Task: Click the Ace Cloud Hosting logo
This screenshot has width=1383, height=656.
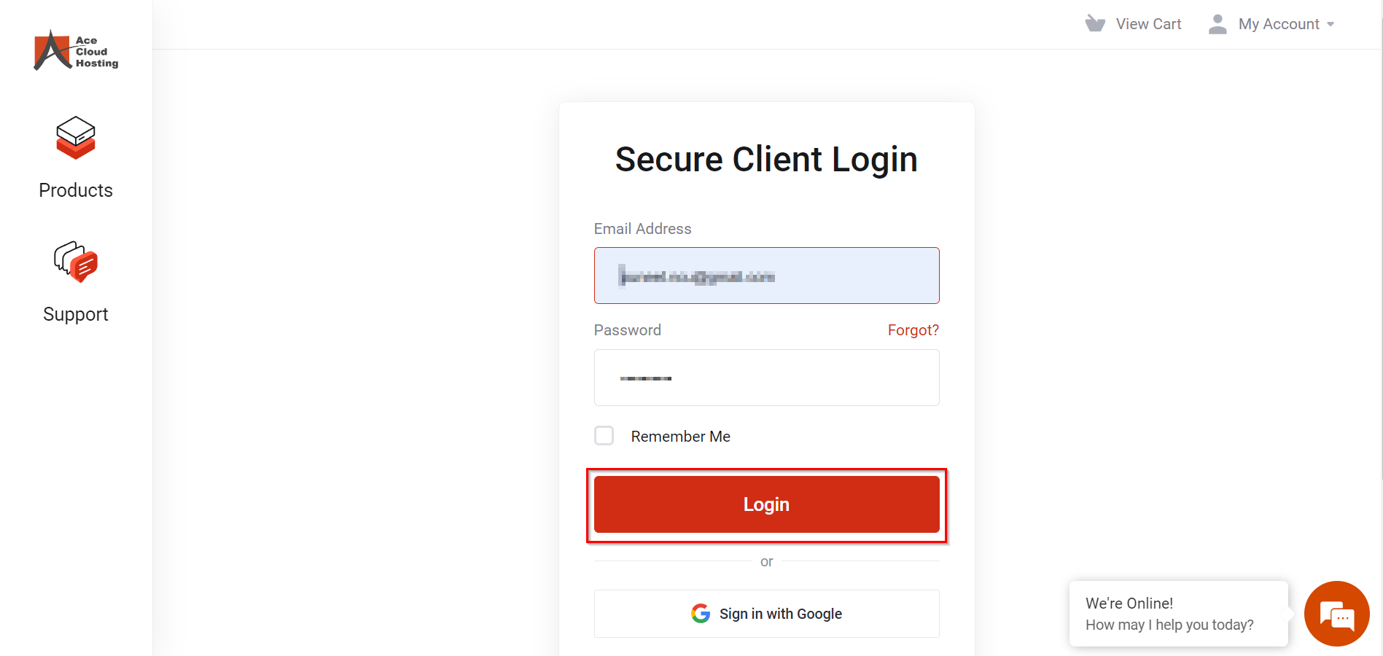Action: tap(76, 50)
